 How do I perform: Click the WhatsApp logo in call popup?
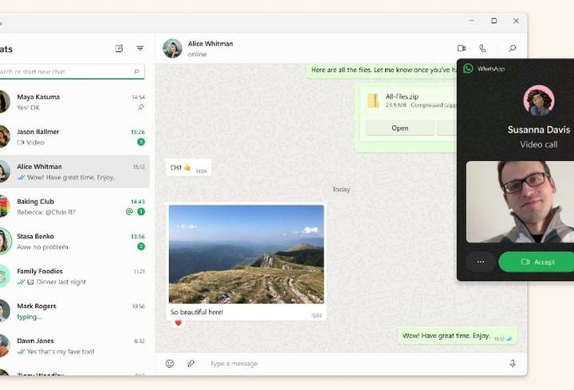click(468, 68)
